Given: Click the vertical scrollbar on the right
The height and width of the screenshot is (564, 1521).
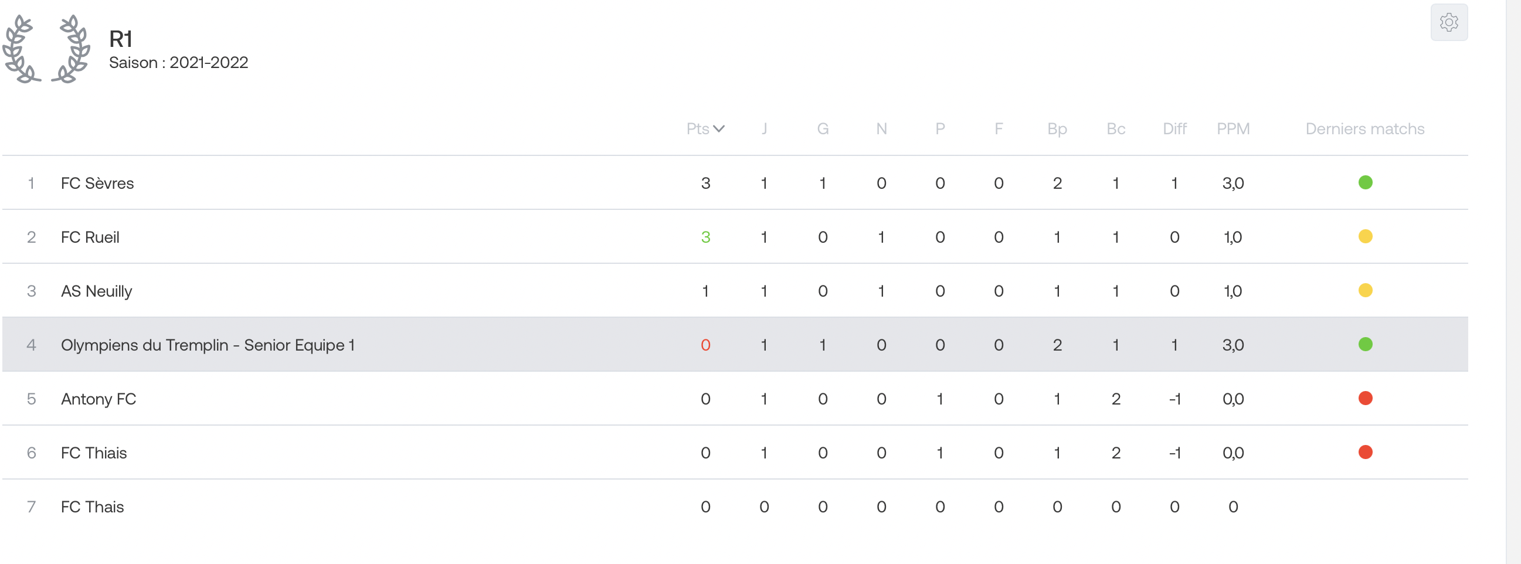Looking at the screenshot, I should tap(1513, 281).
